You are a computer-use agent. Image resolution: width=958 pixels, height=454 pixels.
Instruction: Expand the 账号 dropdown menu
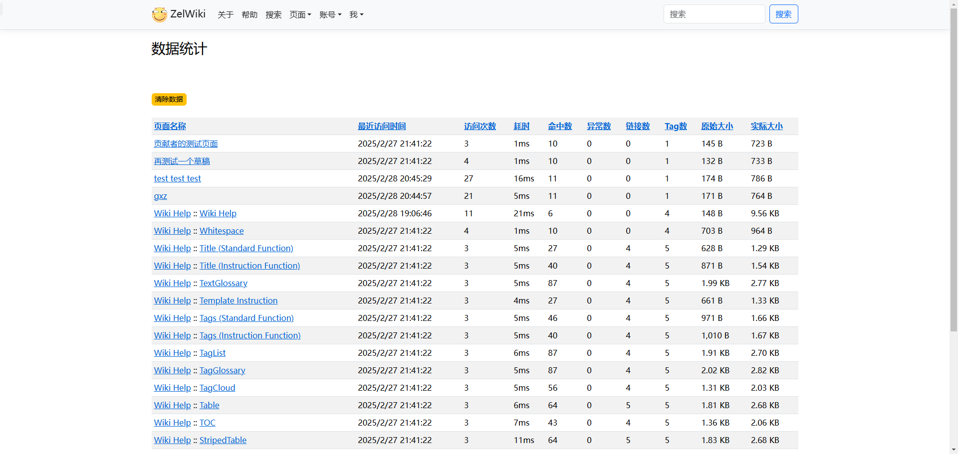point(330,15)
